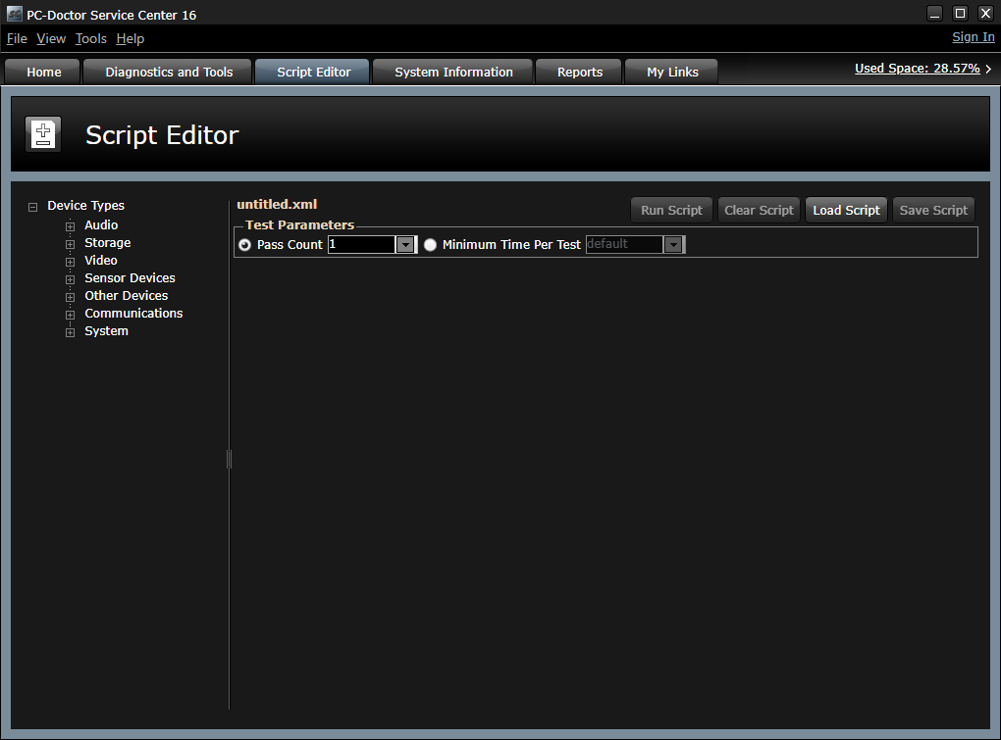The image size is (1001, 740).
Task: Expand the Storage tree node
Action: click(x=71, y=244)
